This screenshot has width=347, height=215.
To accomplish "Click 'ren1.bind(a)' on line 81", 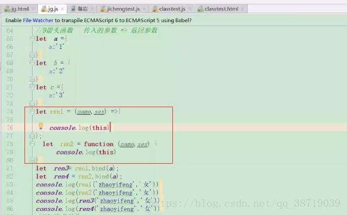I will point(95,168).
